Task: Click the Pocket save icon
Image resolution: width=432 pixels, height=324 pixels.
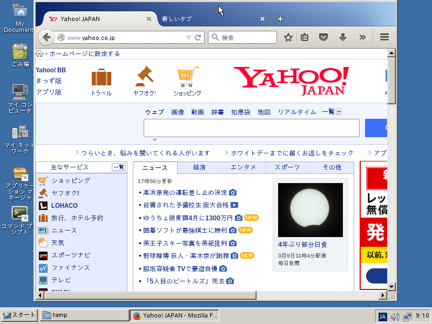Action: (323, 37)
